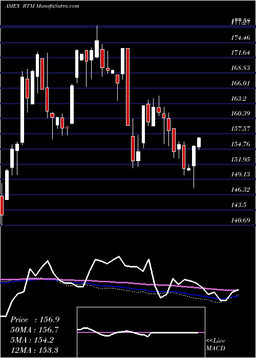Click the Price : 156.9 readout
The image size is (256, 358).
pyautogui.click(x=35, y=320)
